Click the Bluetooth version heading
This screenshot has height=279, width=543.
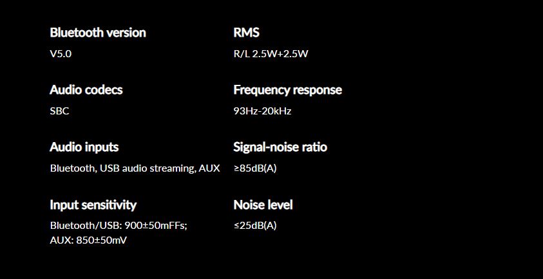point(98,33)
